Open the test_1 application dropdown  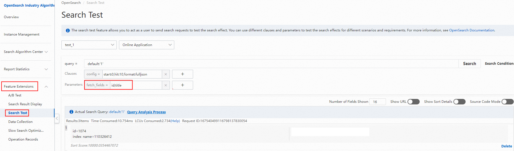click(89, 45)
